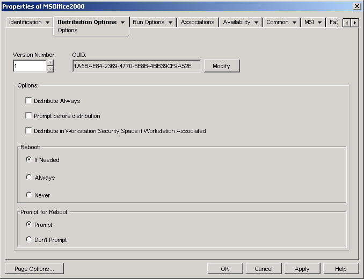Click the Version Number input field
This screenshot has height=279, width=364.
click(x=30, y=66)
